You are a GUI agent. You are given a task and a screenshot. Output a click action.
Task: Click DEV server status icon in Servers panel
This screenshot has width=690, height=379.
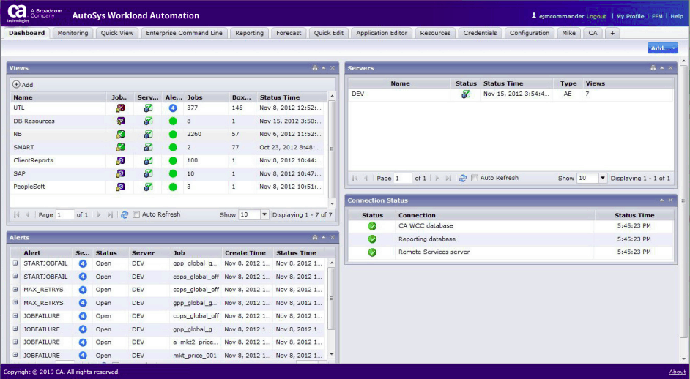466,94
